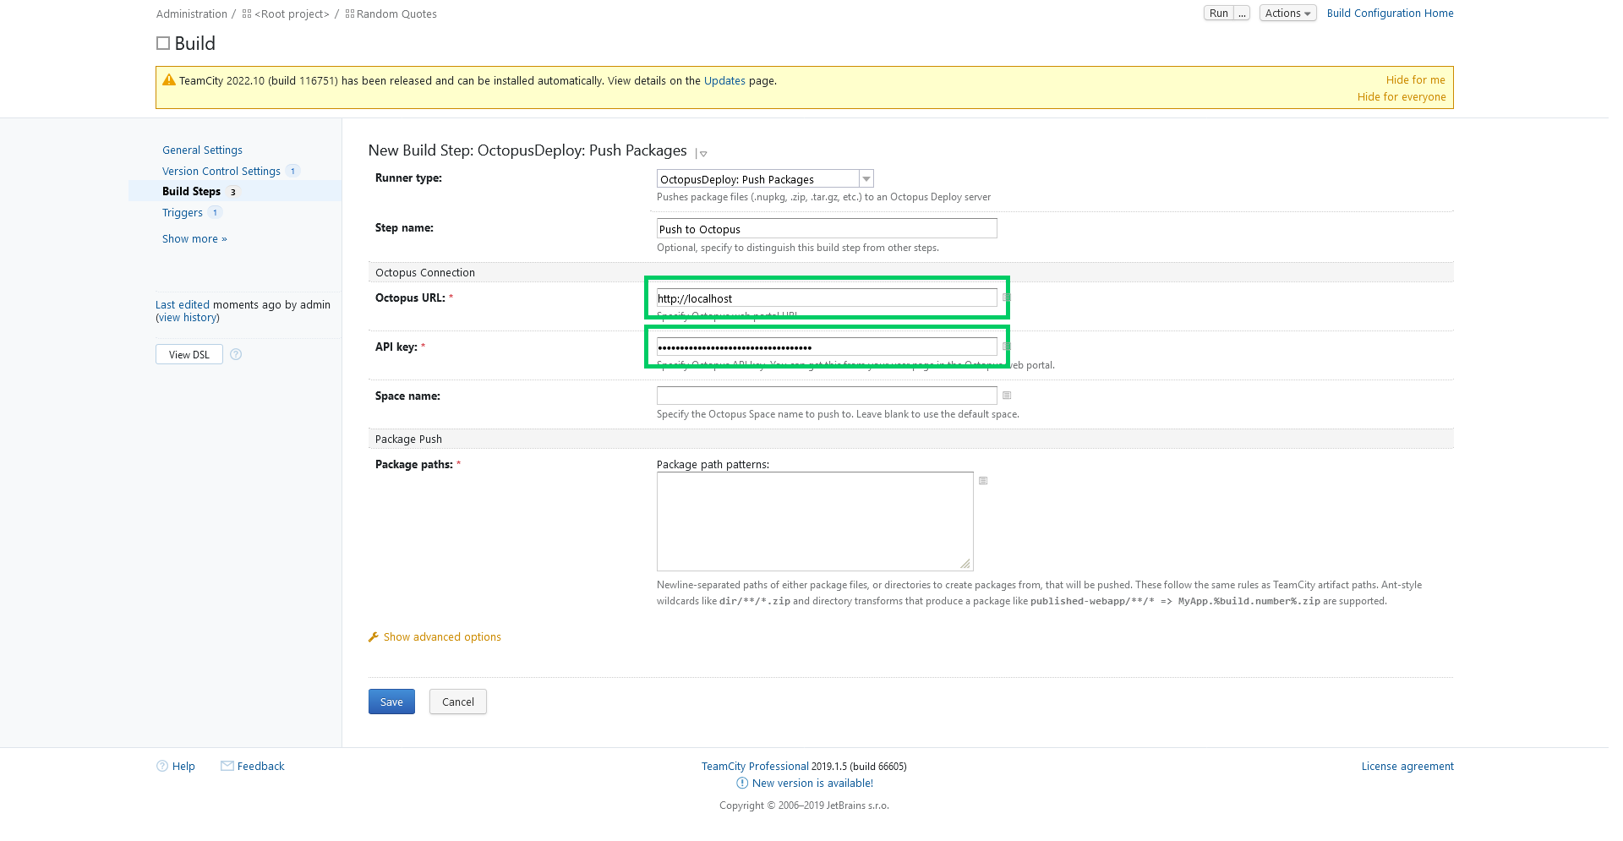Expand the Actions dropdown menu
Screen dimensions: 1623x841
tap(1287, 13)
